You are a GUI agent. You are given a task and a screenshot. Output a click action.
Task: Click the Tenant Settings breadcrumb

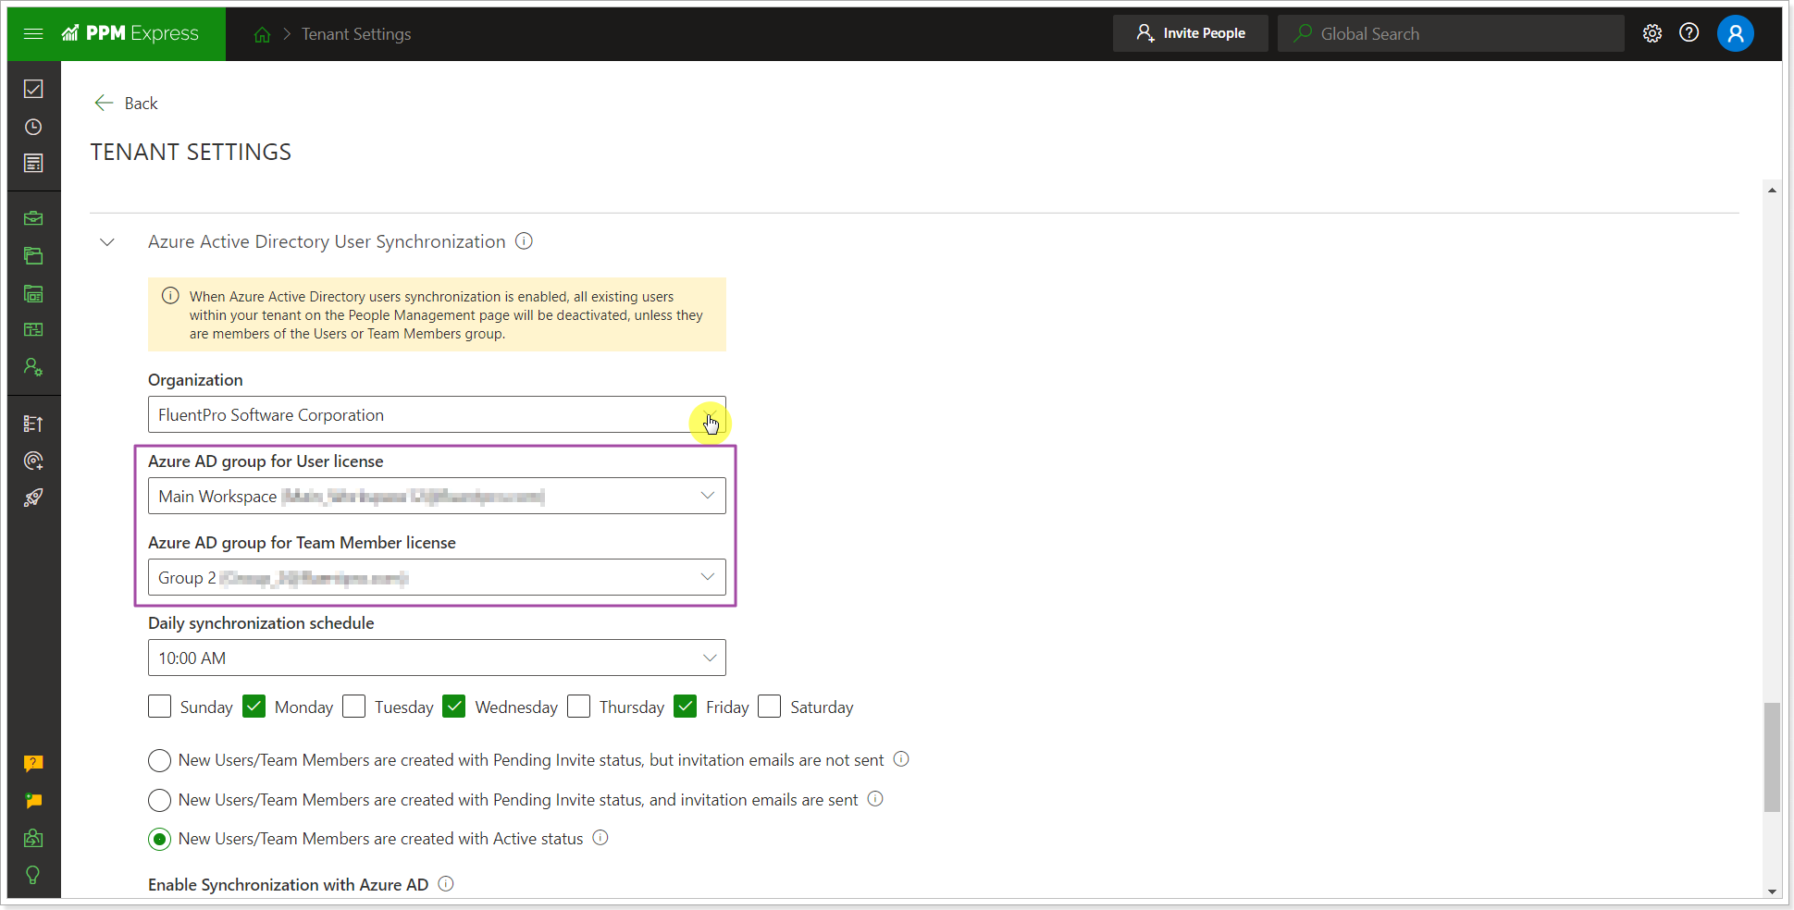click(x=356, y=34)
